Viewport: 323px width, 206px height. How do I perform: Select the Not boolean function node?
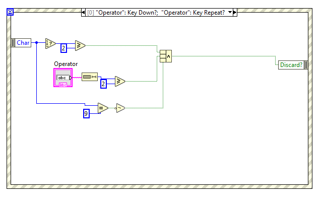point(120,108)
